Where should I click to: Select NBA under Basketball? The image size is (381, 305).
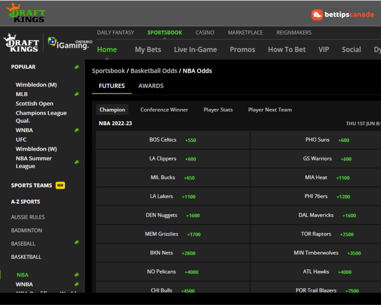(x=22, y=275)
